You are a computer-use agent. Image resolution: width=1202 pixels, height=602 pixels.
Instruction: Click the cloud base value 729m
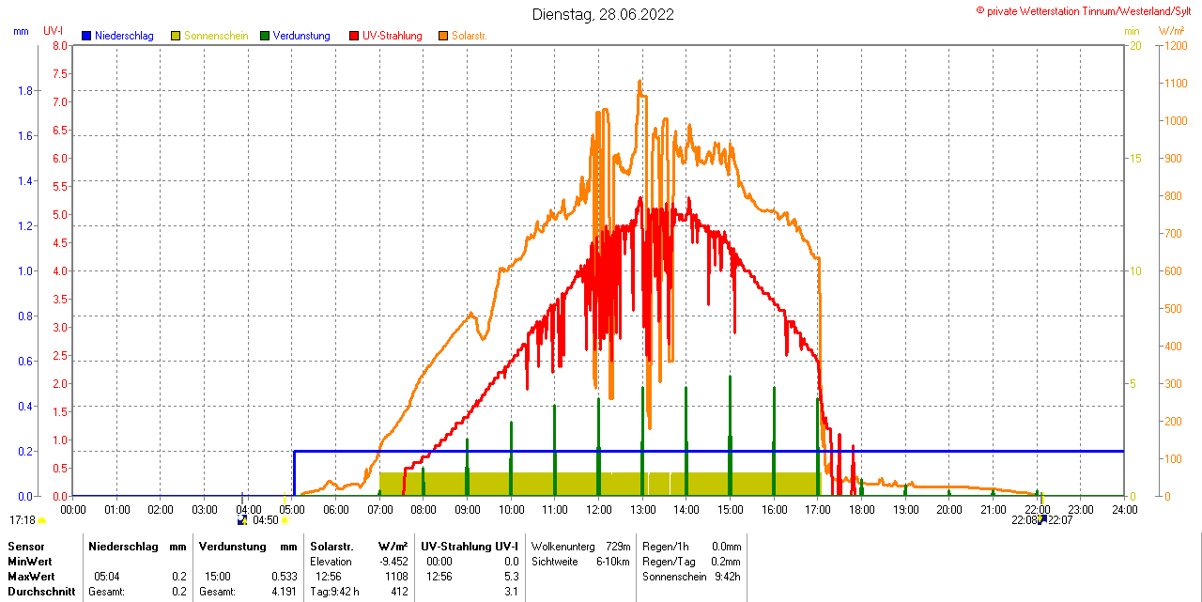tap(618, 546)
